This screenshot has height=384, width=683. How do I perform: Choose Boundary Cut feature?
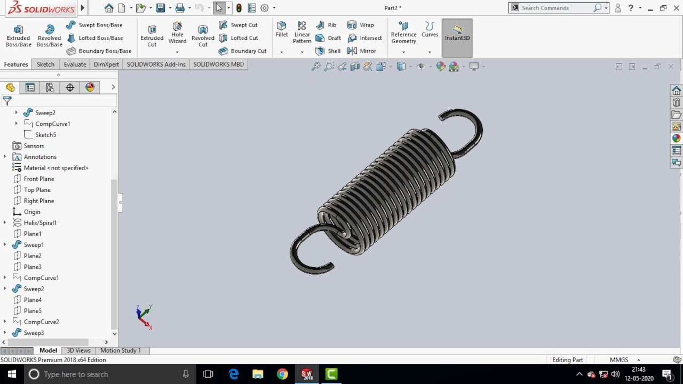[243, 51]
